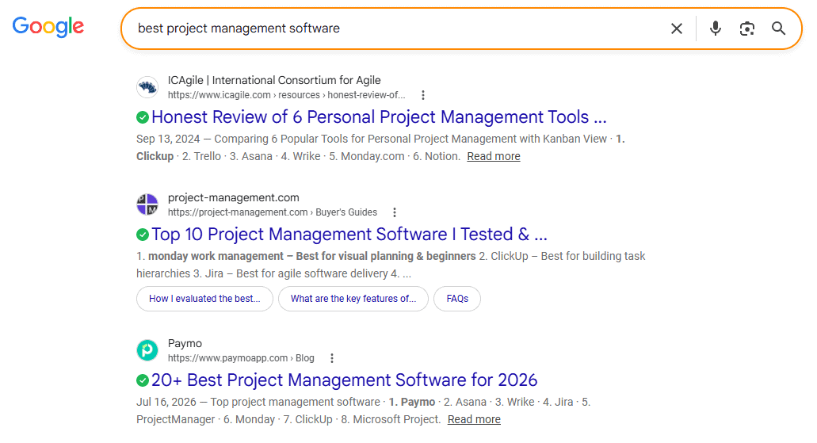
Task: Select the FAQs chip
Action: coord(457,299)
